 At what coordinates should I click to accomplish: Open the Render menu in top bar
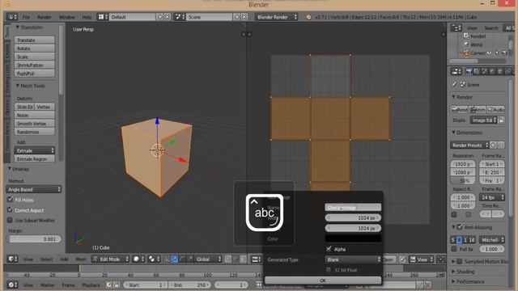[x=45, y=17]
